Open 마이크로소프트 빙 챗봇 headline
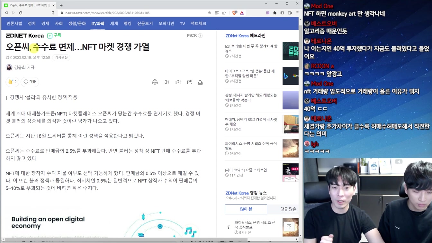 click(250, 73)
